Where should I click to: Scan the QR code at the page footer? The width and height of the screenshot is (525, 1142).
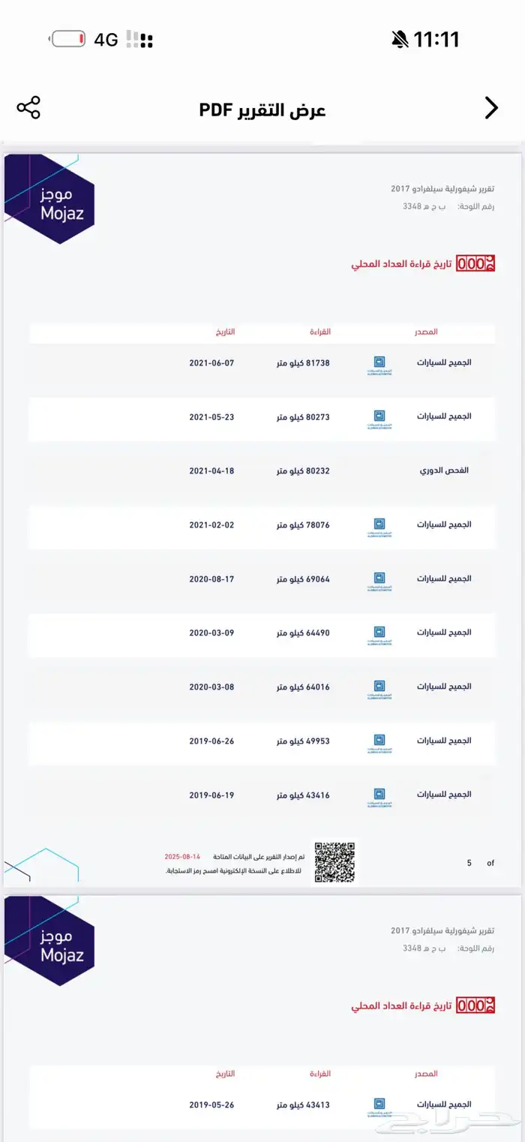click(335, 861)
